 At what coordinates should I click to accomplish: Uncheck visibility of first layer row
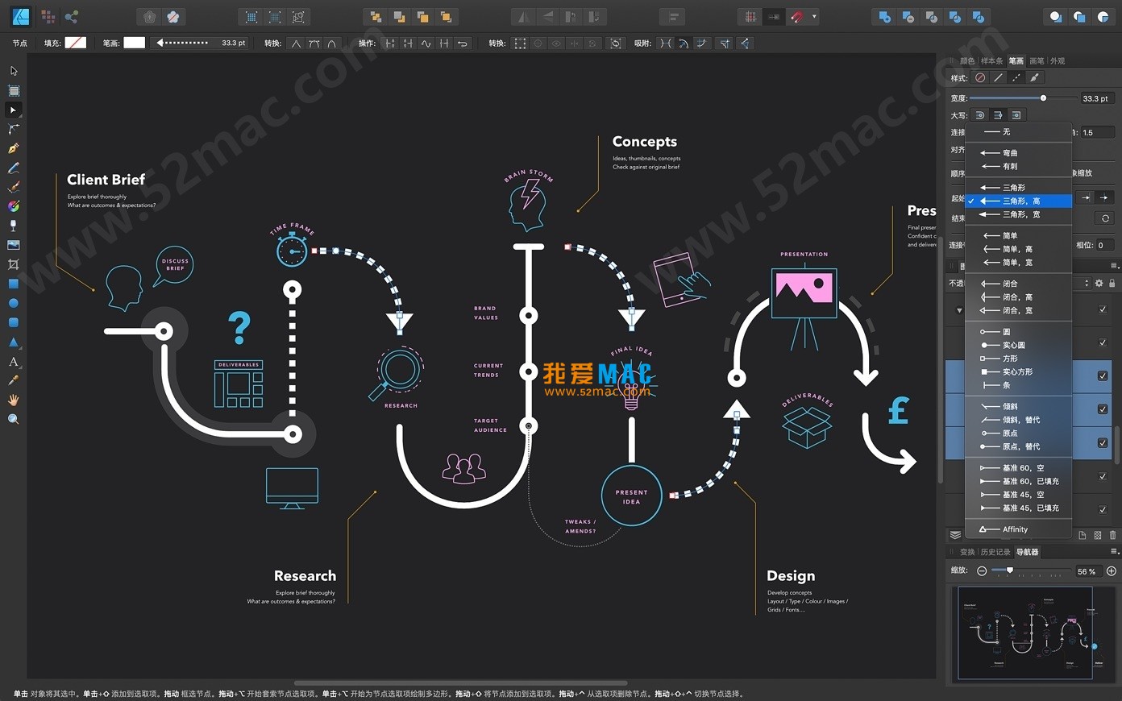[1103, 309]
